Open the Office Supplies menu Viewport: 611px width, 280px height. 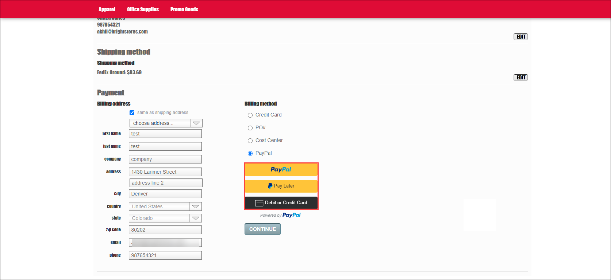pos(143,9)
